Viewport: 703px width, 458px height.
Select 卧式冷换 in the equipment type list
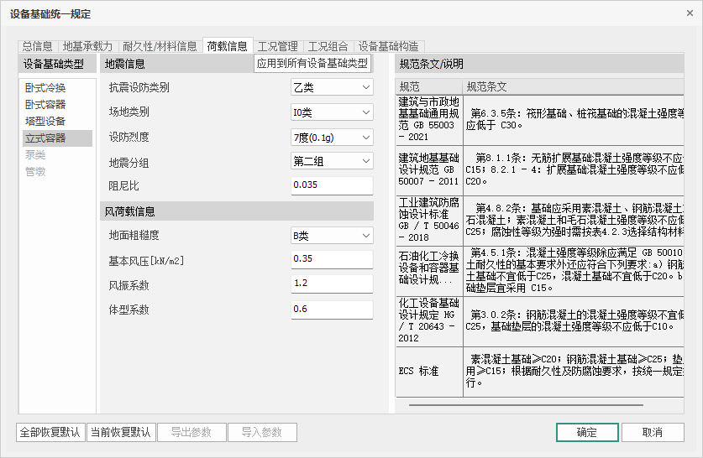45,88
